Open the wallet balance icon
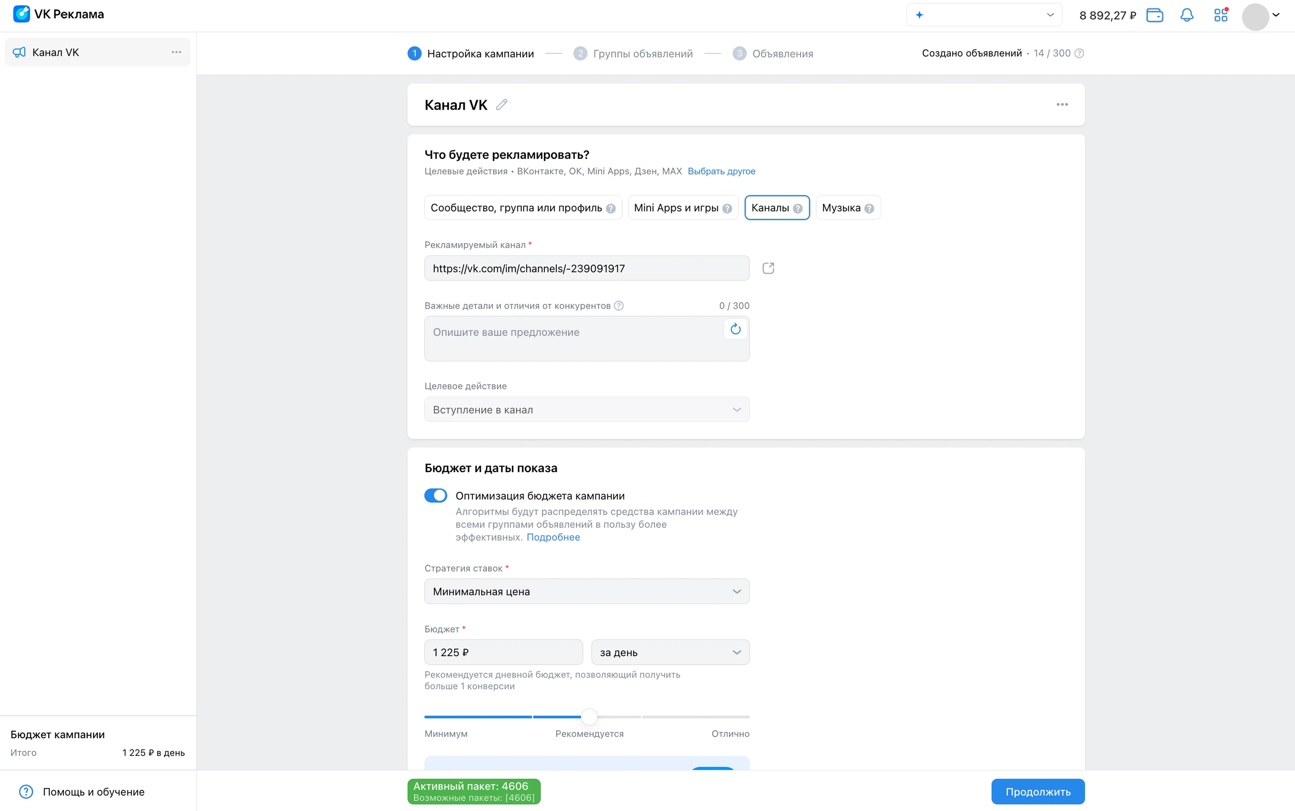This screenshot has width=1295, height=811. 1154,15
